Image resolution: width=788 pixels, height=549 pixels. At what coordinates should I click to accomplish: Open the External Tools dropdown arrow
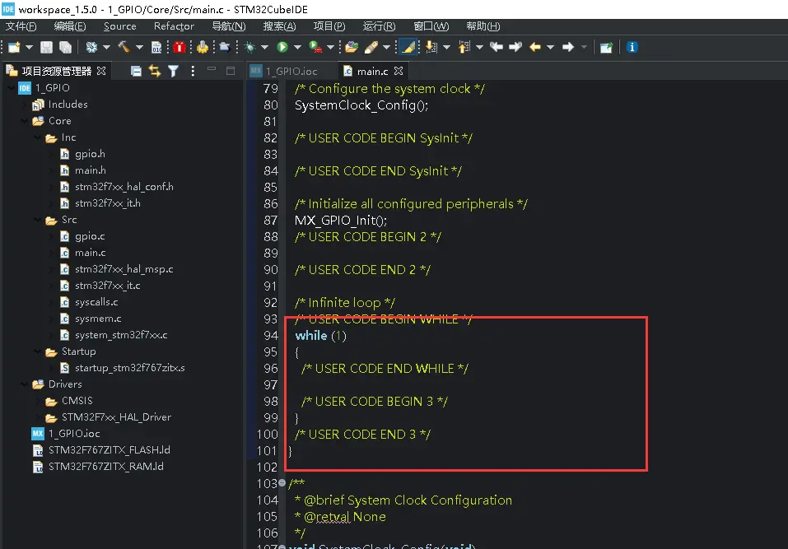point(330,47)
